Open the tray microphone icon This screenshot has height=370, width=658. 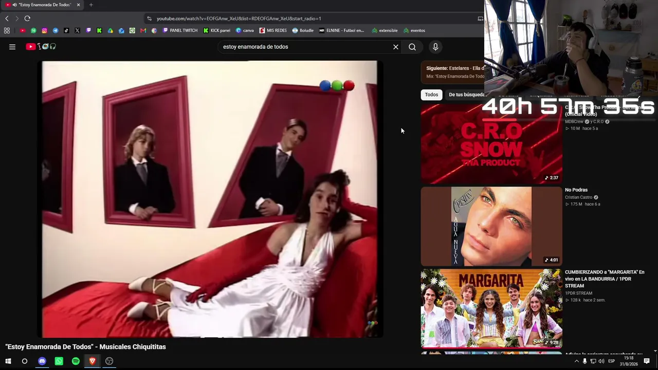pyautogui.click(x=584, y=361)
